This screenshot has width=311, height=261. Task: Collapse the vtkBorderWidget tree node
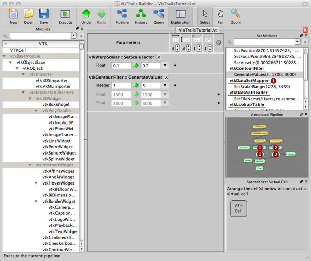[36, 201]
